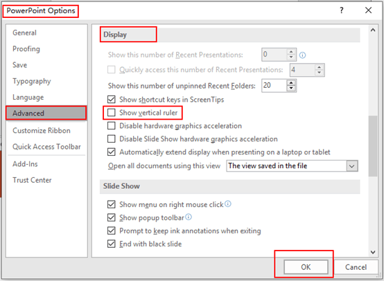Click OK to apply the options
This screenshot has width=384, height=281.
pyautogui.click(x=306, y=267)
